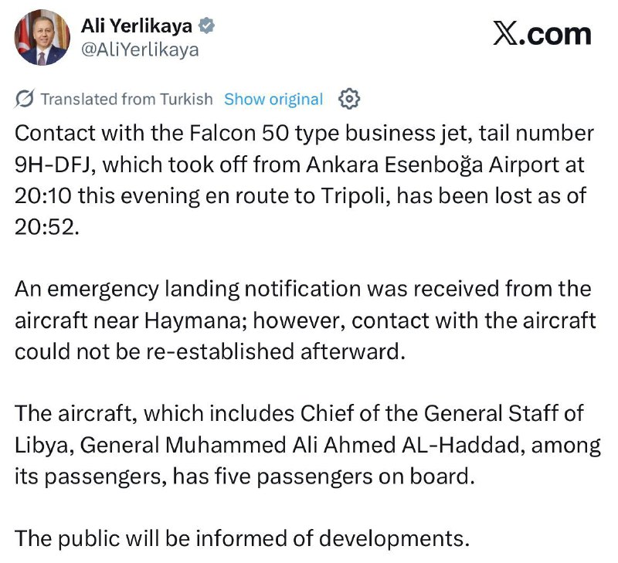Click the translation icon beside 'Translated from Turkish'
This screenshot has width=618, height=563.
[x=25, y=99]
